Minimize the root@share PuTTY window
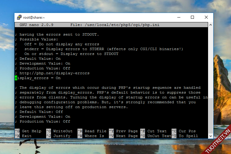 coord(179,17)
